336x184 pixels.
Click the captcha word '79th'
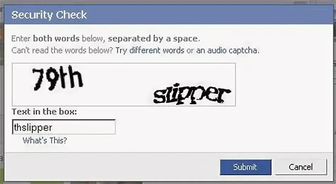click(x=57, y=78)
